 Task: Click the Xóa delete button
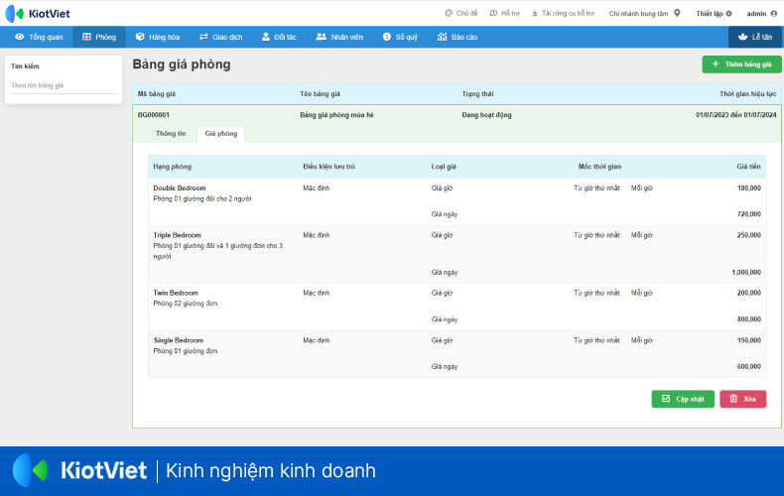coord(743,399)
